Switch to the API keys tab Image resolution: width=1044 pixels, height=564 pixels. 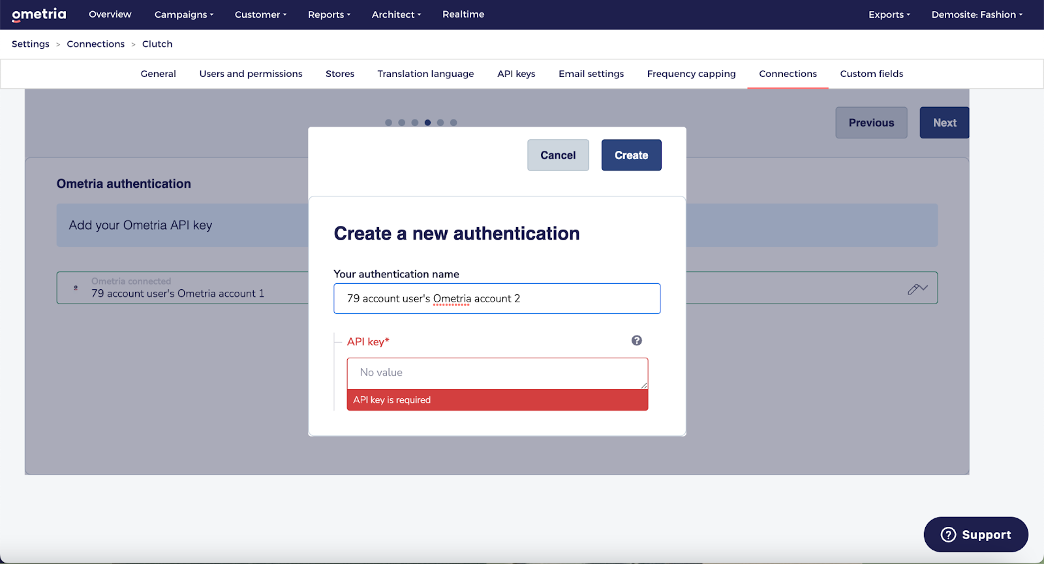[x=516, y=74]
